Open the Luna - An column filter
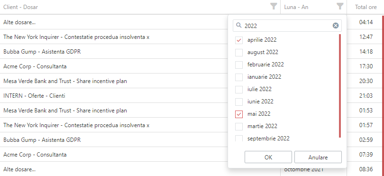The image size is (384, 176). (340, 6)
